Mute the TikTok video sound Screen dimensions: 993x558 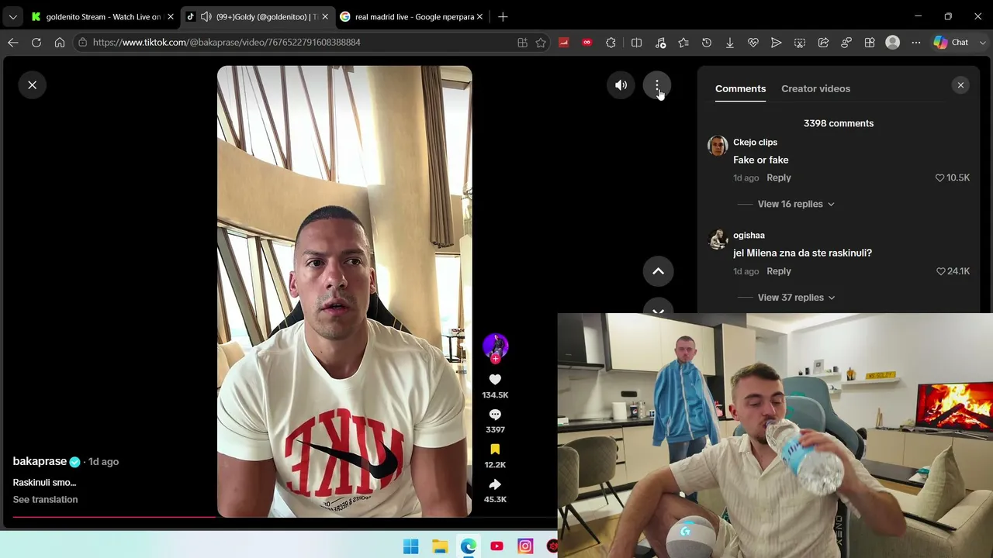point(621,85)
